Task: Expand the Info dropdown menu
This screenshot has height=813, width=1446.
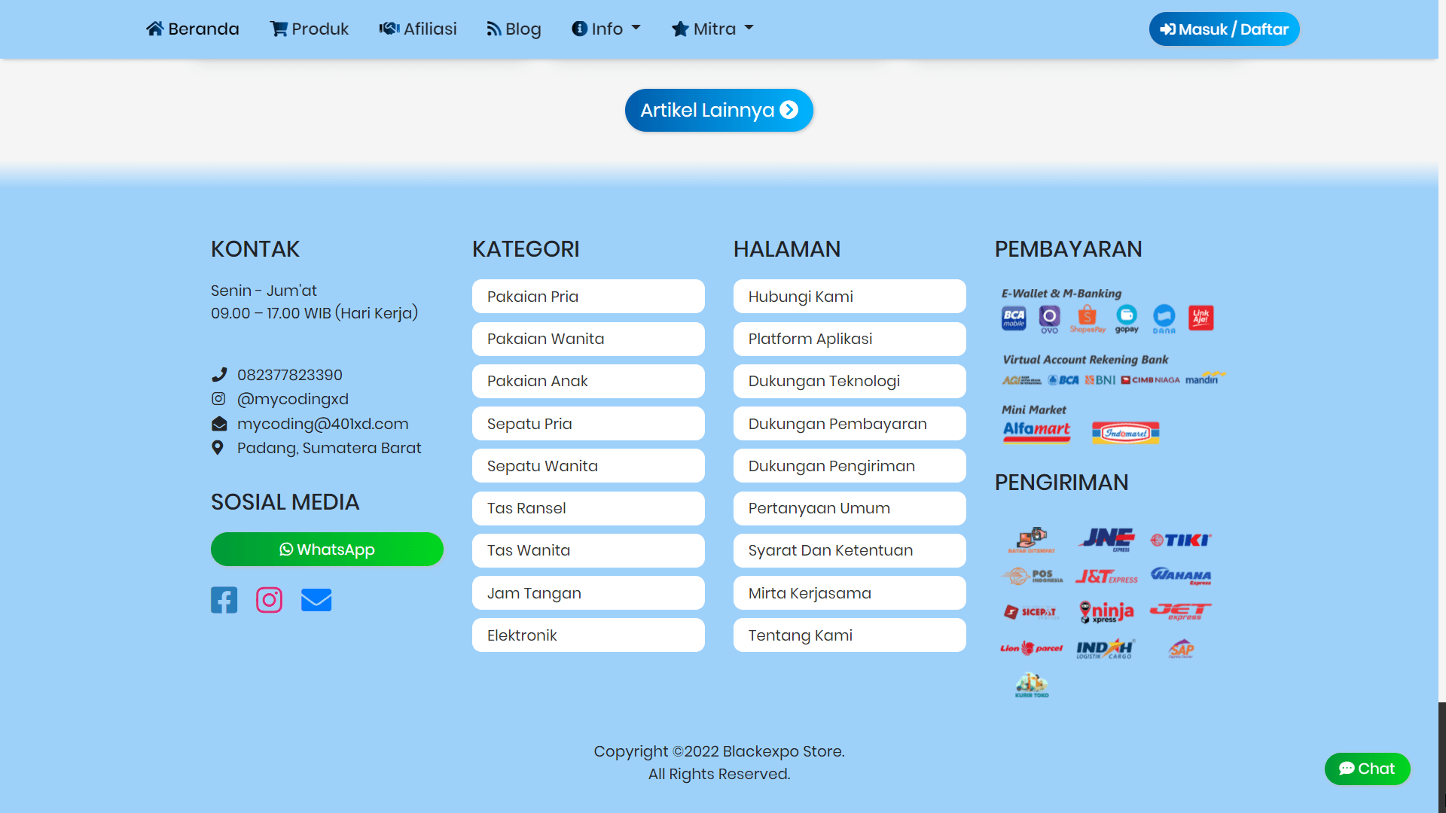Action: point(606,29)
